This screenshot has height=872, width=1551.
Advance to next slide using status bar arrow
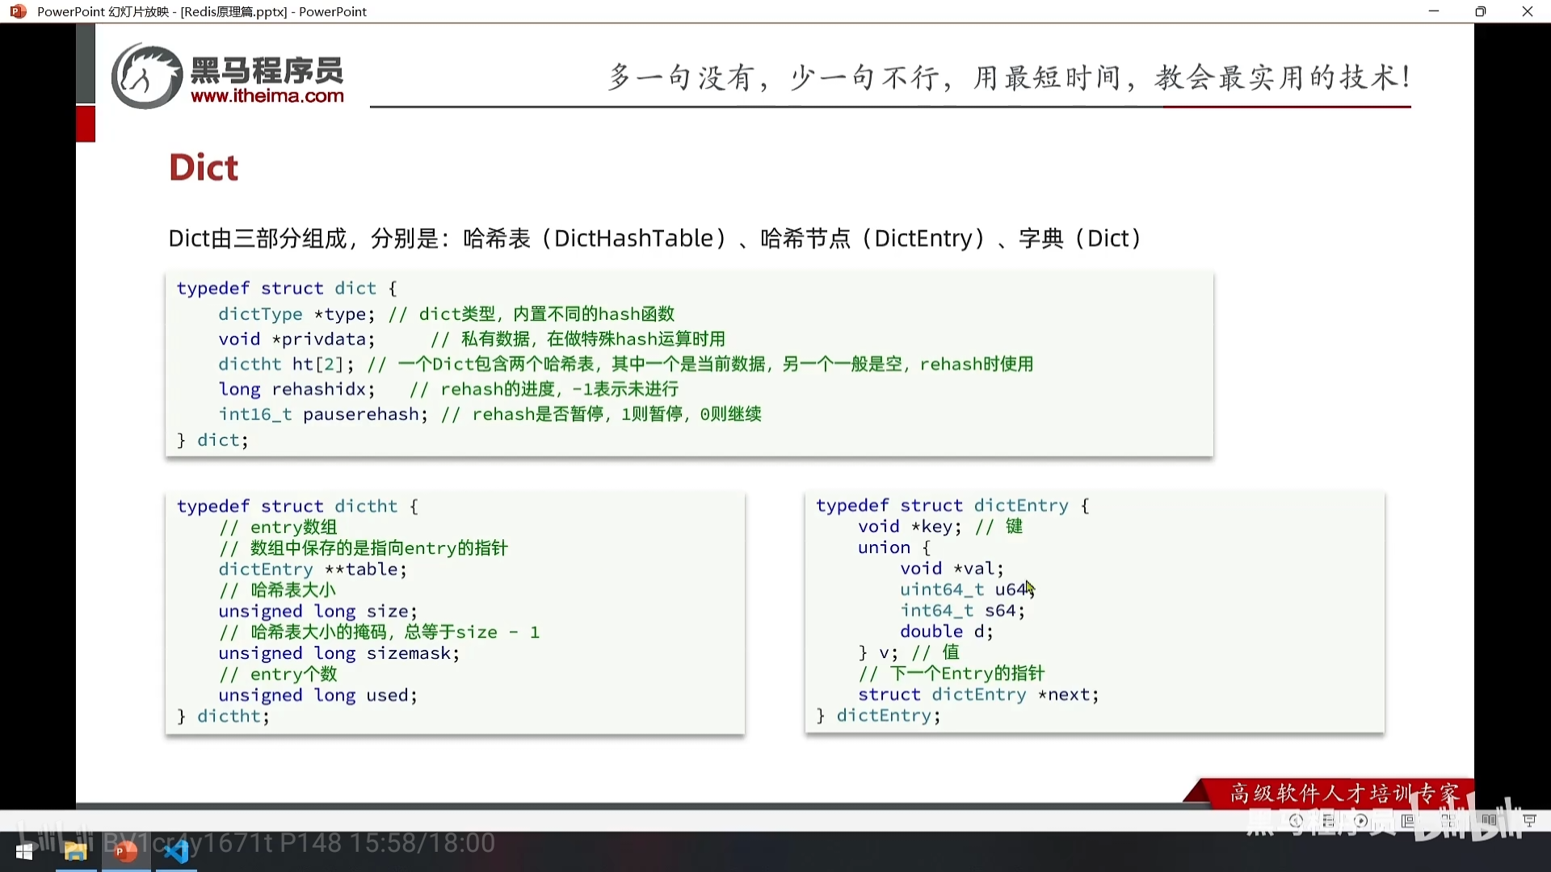[1361, 821]
